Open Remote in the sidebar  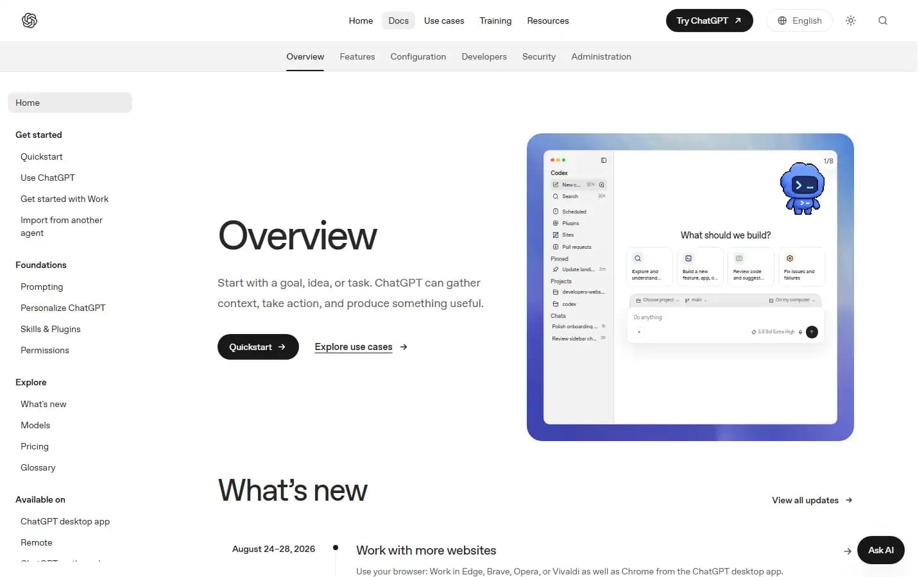tap(37, 542)
